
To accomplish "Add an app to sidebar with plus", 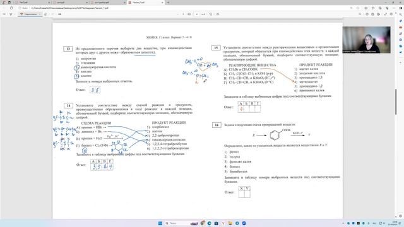I will pos(401,62).
